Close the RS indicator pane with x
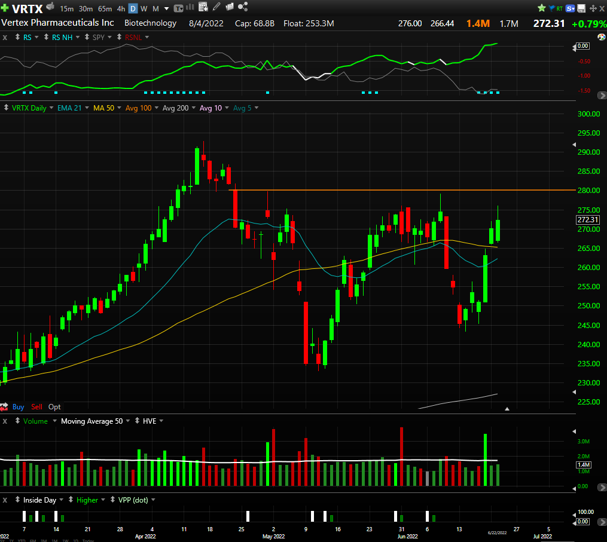 pos(5,38)
